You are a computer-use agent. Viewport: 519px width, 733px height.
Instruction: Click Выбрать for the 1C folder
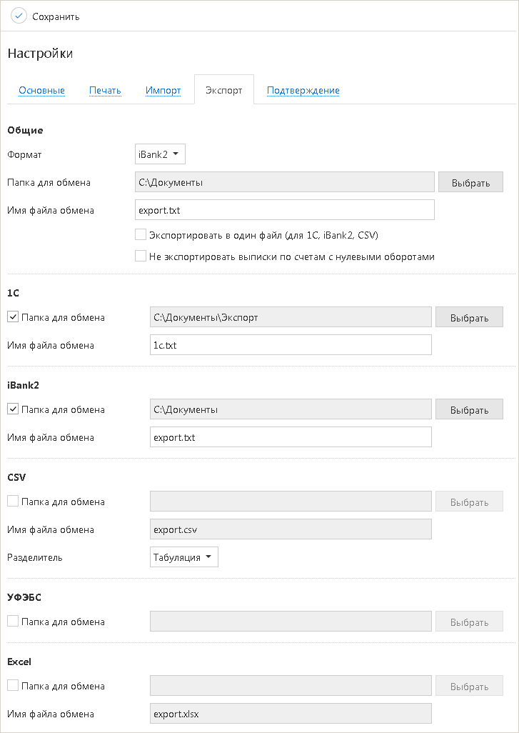[469, 317]
